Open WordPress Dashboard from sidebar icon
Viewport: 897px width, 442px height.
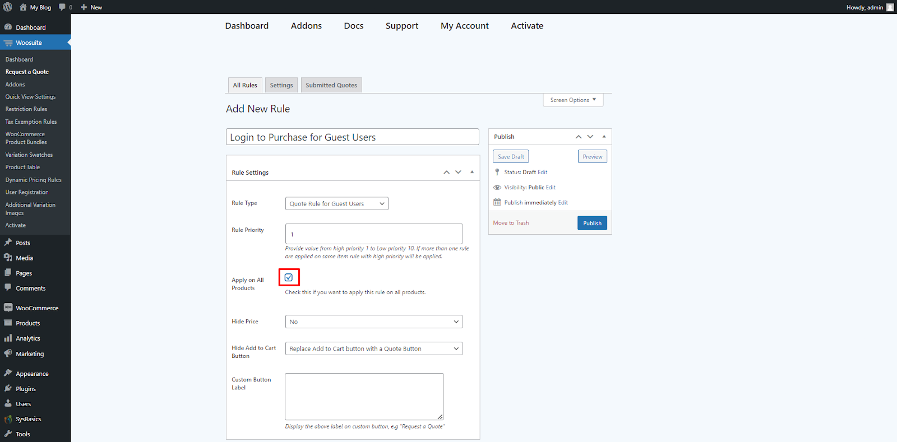coord(8,27)
